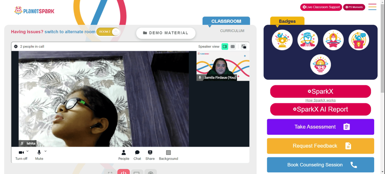Screen dimensions: 385x174
Task: Click the red power button below call
Action: [x=124, y=172]
